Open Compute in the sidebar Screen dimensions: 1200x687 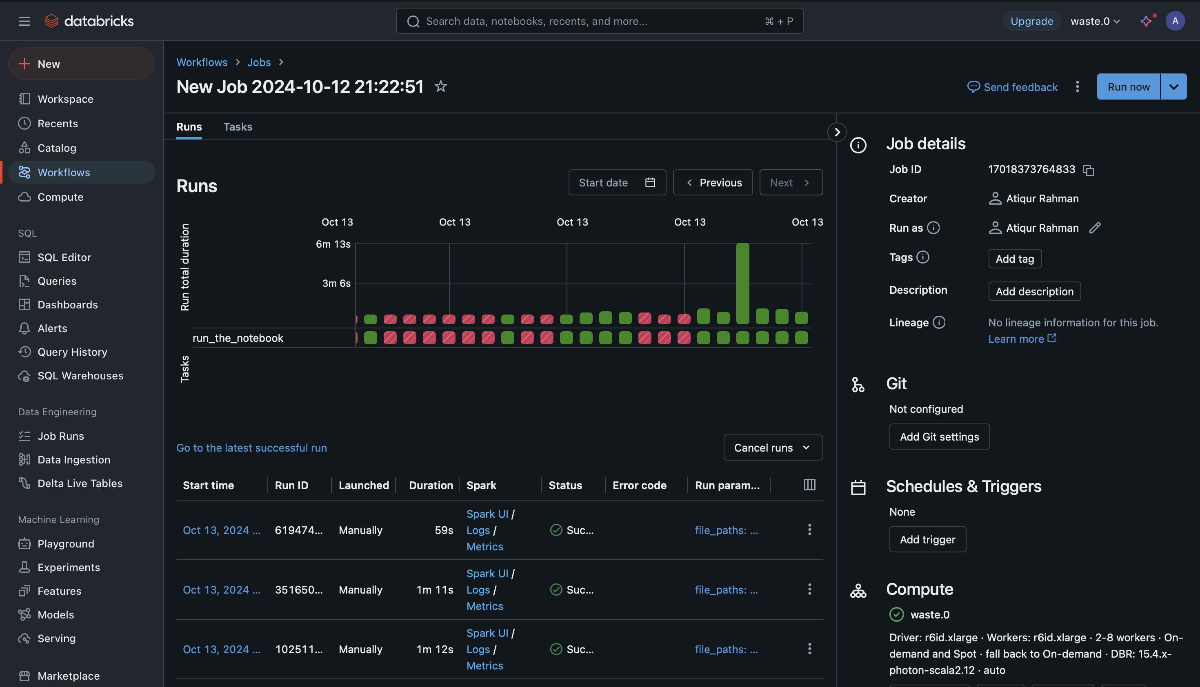(81, 197)
